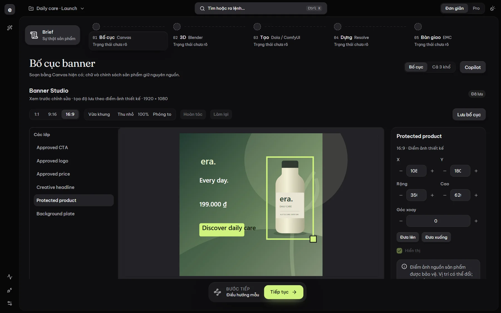Open step 03 Tạo Dola / ComfyUI
Viewport: 501px width, 313px height.
tap(289, 41)
